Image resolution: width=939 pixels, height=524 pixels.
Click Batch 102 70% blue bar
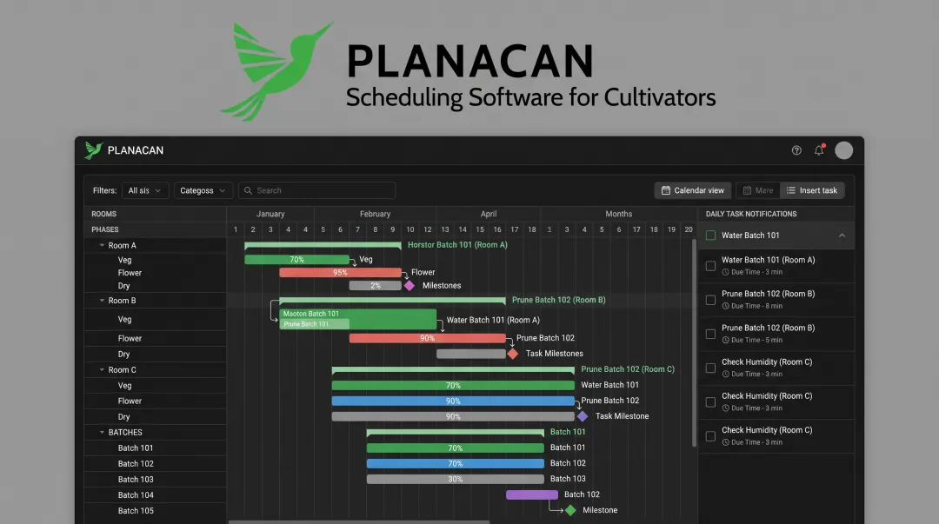pyautogui.click(x=455, y=463)
